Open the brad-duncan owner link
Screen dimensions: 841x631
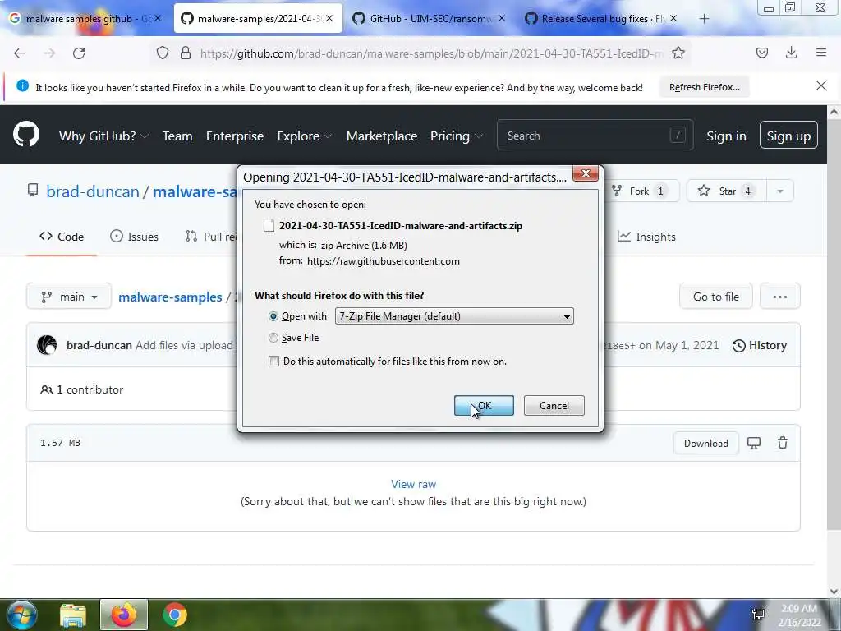(x=93, y=191)
